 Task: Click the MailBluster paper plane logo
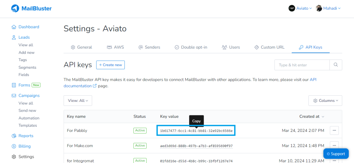coord(15,9)
